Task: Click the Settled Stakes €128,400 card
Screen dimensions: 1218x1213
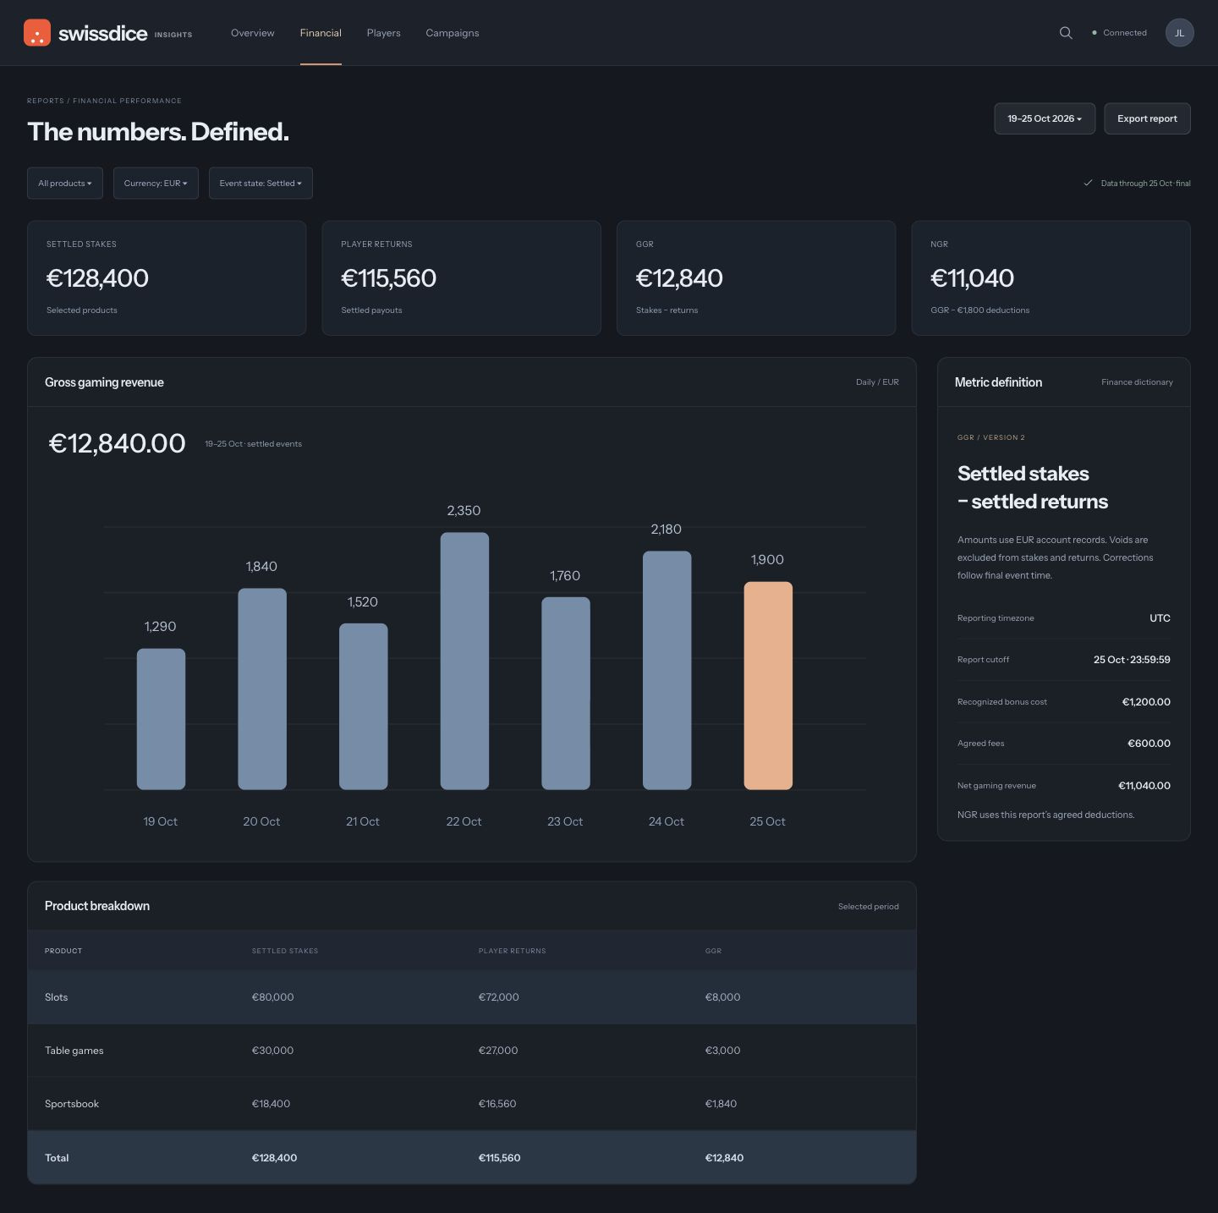Action: pos(167,278)
